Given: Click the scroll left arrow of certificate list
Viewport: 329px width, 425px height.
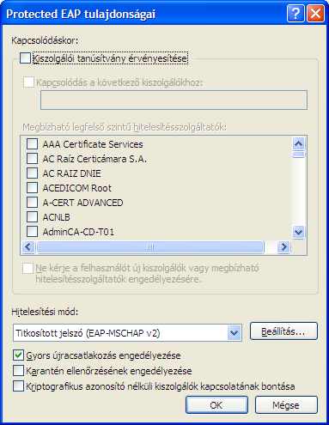Looking at the screenshot, I should (28, 246).
